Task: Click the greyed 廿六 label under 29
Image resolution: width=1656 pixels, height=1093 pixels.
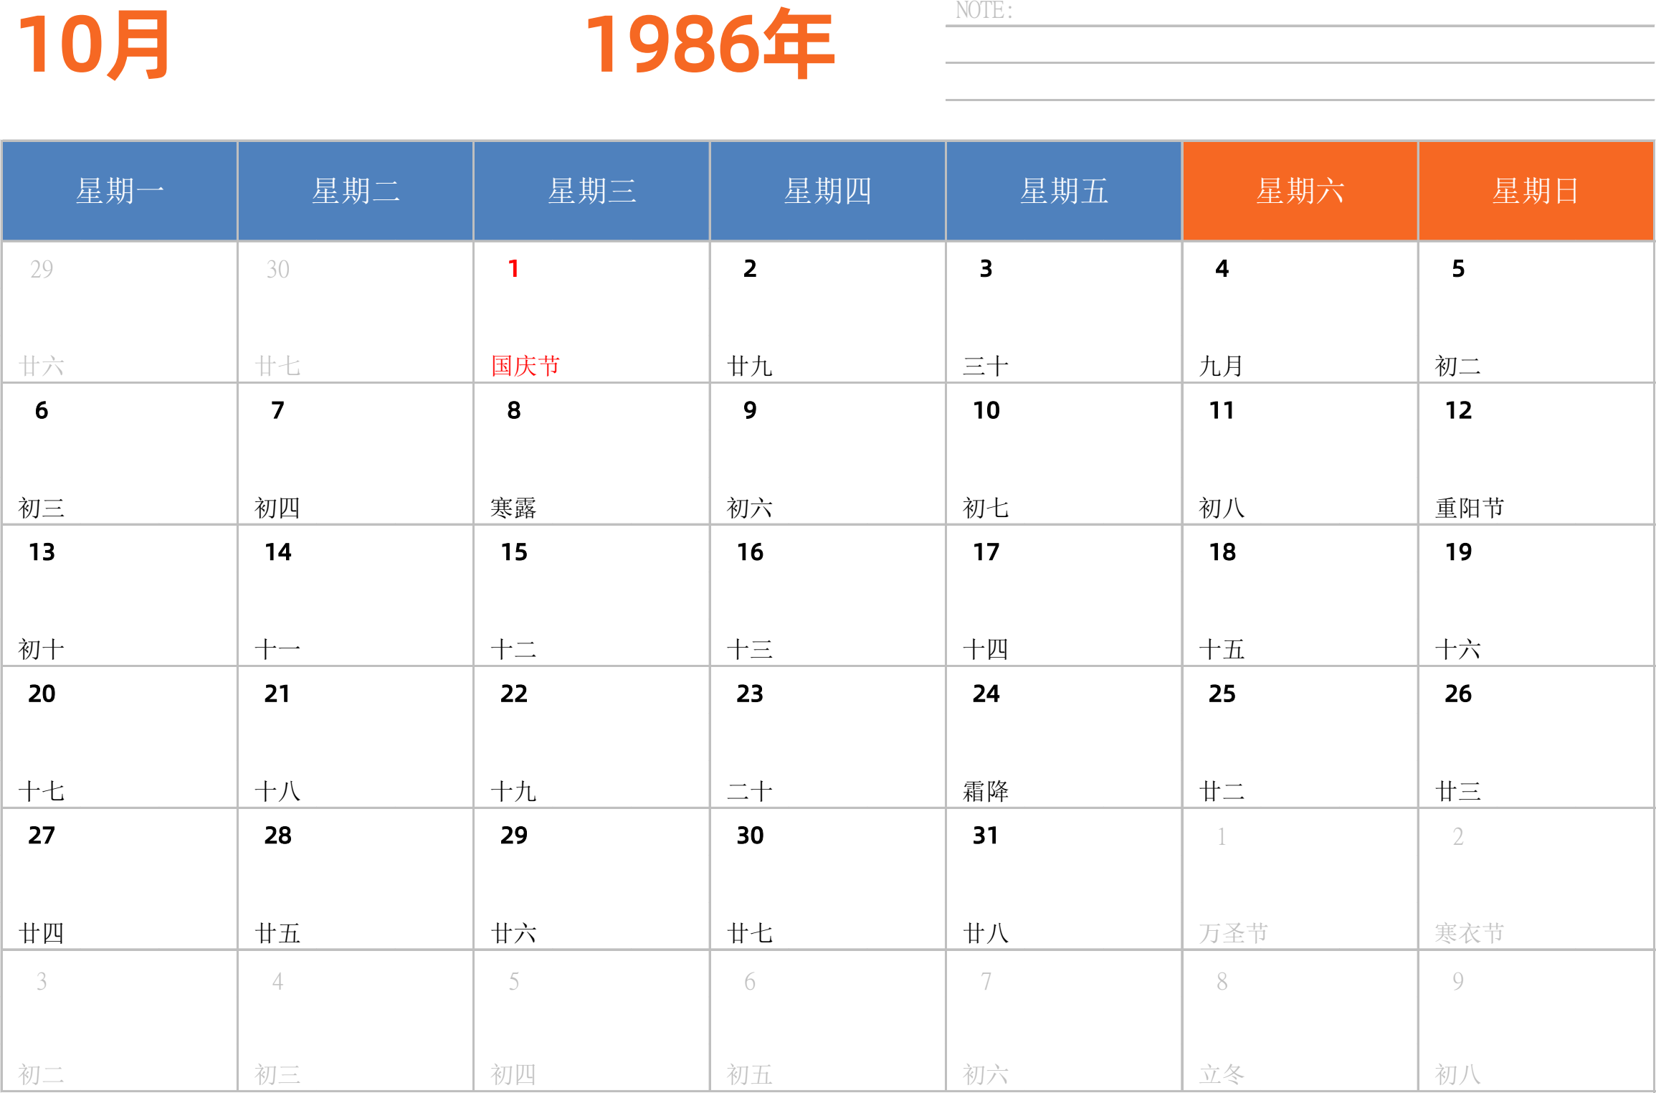Action: pos(42,366)
